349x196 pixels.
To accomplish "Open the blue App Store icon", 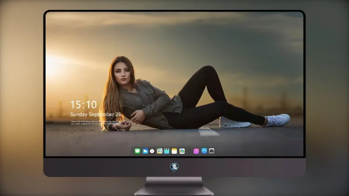I will point(204,151).
